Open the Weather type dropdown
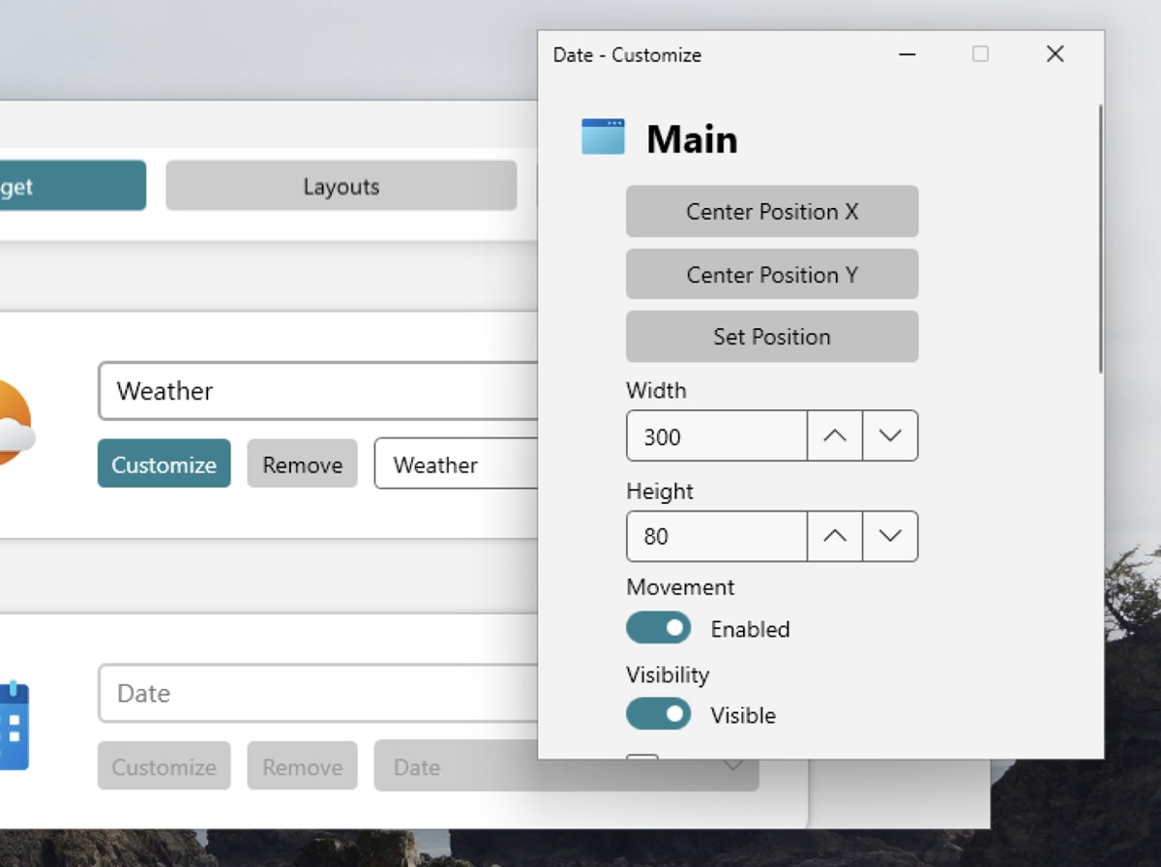This screenshot has height=867, width=1161. pyautogui.click(x=455, y=464)
